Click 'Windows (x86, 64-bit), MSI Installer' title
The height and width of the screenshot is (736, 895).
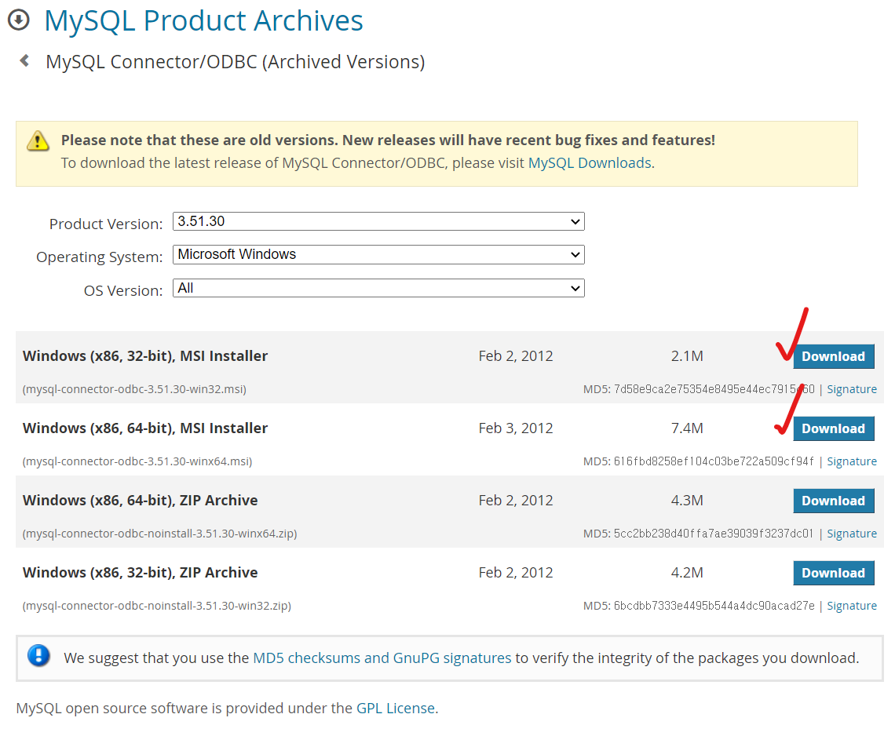click(x=145, y=428)
